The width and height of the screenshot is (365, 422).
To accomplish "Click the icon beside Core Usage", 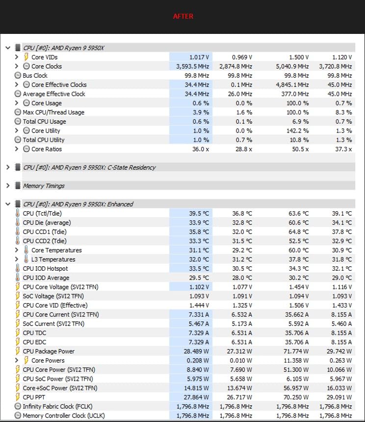I will coord(26,103).
